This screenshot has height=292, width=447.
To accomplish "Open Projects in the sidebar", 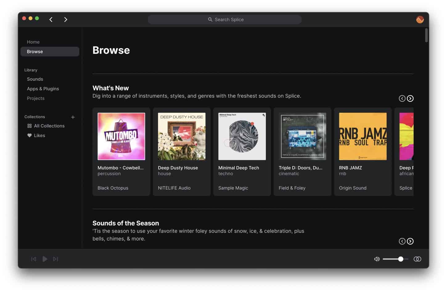I will [x=36, y=98].
